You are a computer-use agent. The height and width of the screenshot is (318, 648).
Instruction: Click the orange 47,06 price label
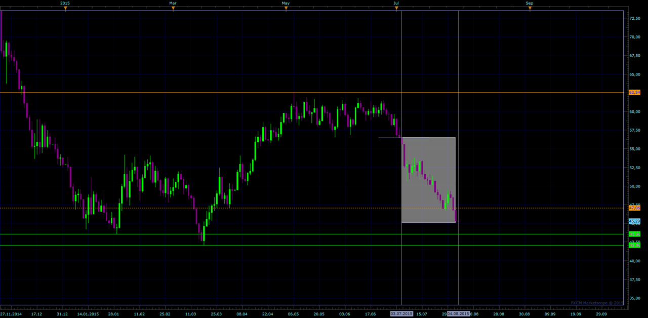(634, 208)
